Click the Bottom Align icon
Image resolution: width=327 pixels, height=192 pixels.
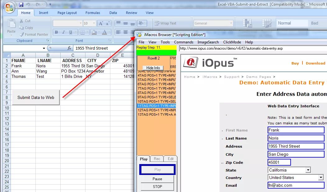click(132, 23)
